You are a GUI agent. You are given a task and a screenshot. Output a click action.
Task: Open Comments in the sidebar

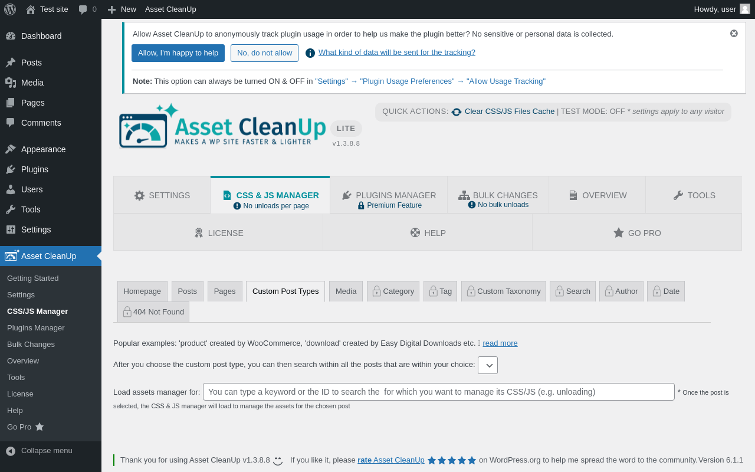51,123
